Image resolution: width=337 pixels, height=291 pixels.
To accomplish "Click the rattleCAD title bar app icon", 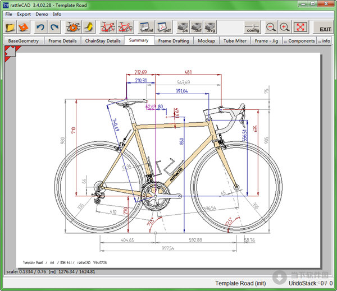I will (6, 5).
